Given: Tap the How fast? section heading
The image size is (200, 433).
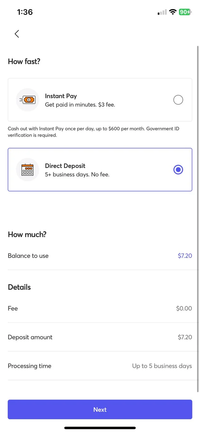Looking at the screenshot, I should click(x=24, y=62).
